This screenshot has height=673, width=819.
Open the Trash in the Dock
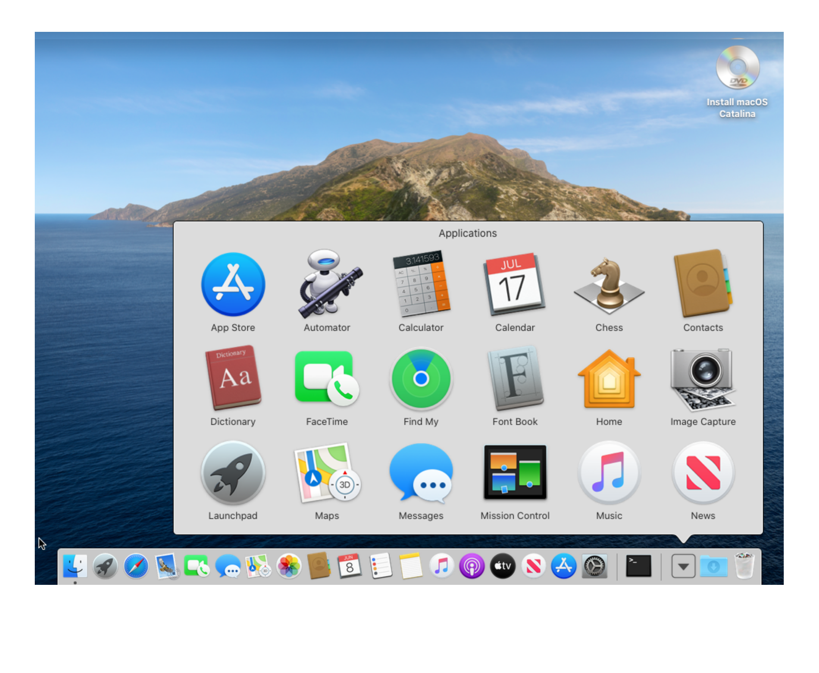(745, 566)
